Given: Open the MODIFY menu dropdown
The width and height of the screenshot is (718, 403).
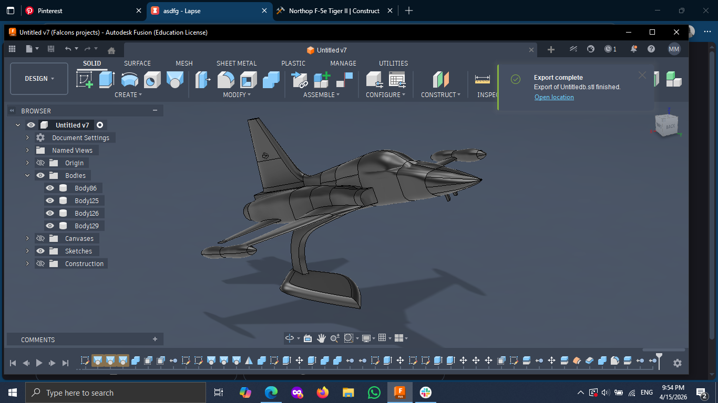Looking at the screenshot, I should 237,95.
